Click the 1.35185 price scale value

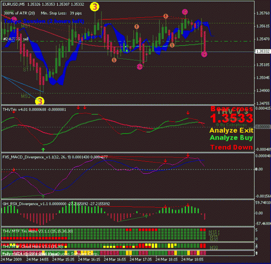[263, 65]
